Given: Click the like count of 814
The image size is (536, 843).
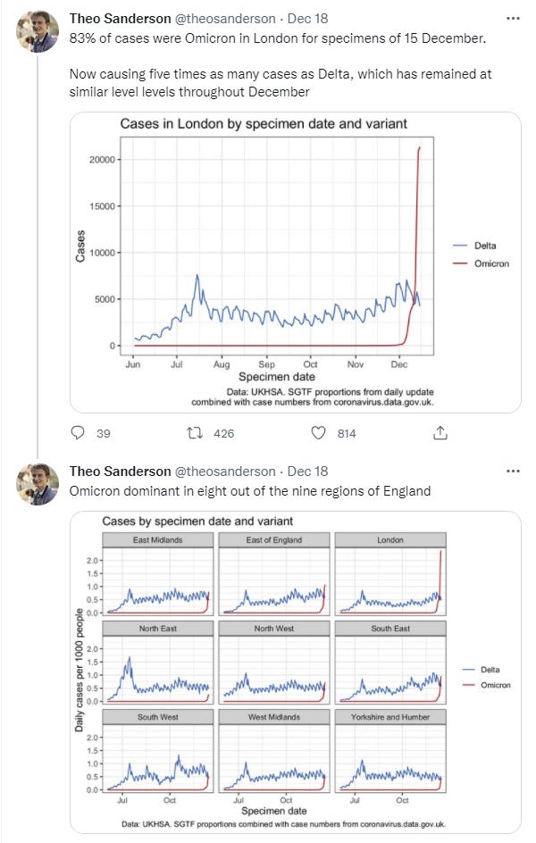Looking at the screenshot, I should tap(347, 434).
